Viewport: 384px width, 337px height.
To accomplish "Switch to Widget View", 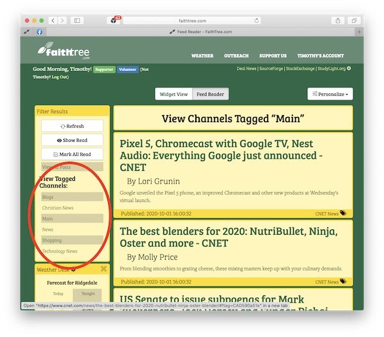I will pyautogui.click(x=173, y=94).
